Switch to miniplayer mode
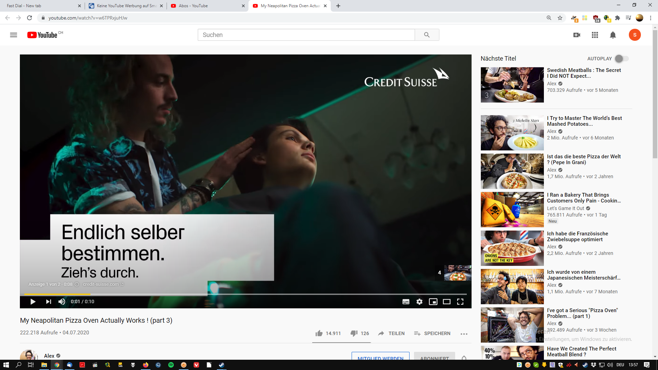Image resolution: width=658 pixels, height=370 pixels. 433,302
